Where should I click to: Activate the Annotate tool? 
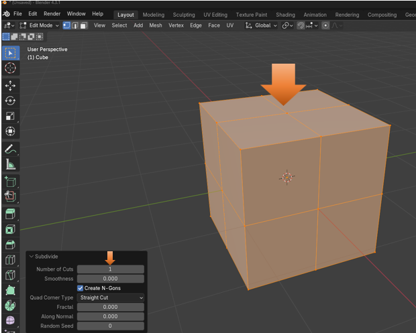(x=10, y=149)
